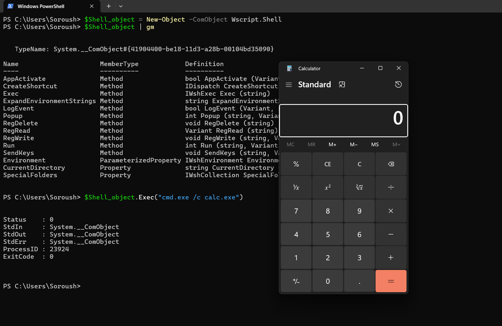The image size is (502, 326).
Task: Click the Calculator app icon in title bar
Action: pos(289,68)
